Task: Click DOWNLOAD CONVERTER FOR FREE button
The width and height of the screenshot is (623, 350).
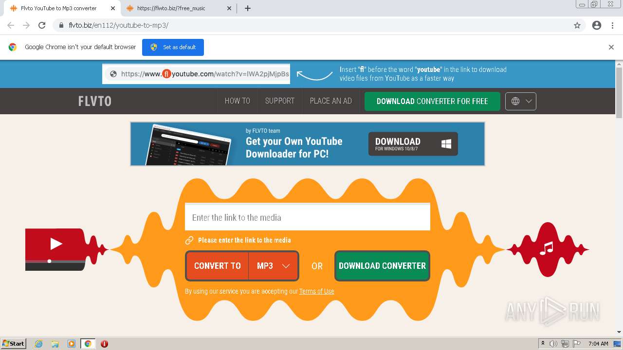Action: click(432, 101)
